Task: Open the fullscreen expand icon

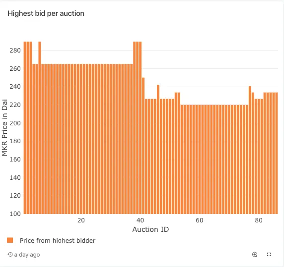Action: coord(269,254)
